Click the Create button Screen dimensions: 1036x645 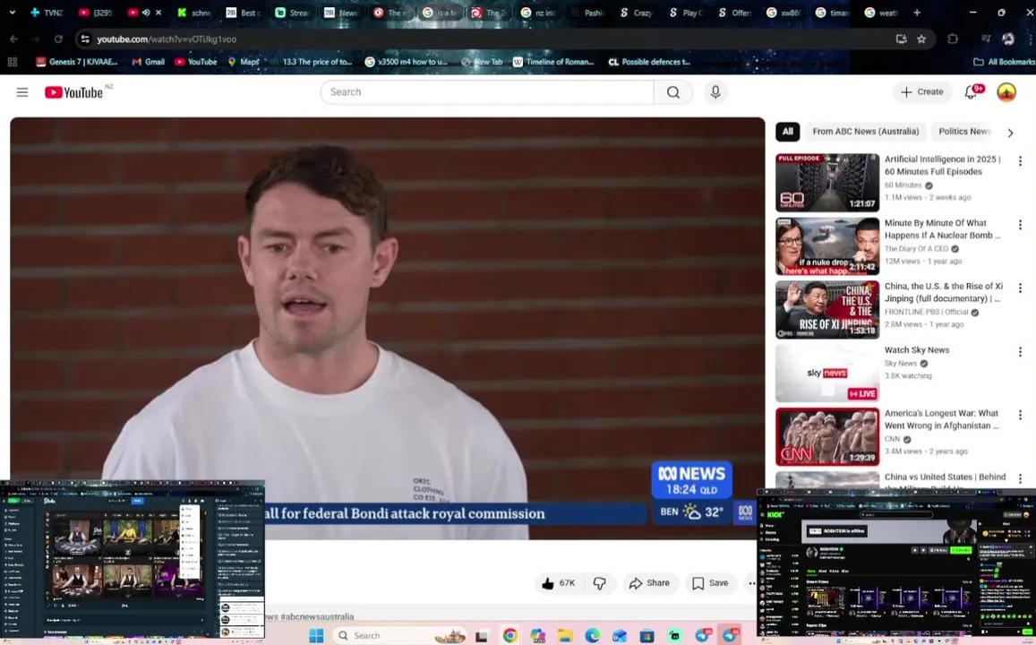[x=921, y=92]
